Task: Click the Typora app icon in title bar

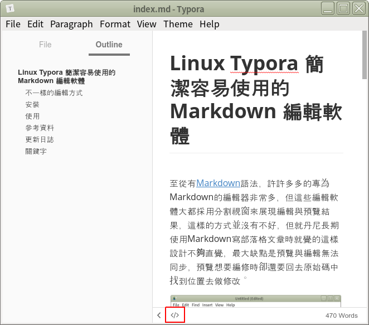Action: [10, 8]
